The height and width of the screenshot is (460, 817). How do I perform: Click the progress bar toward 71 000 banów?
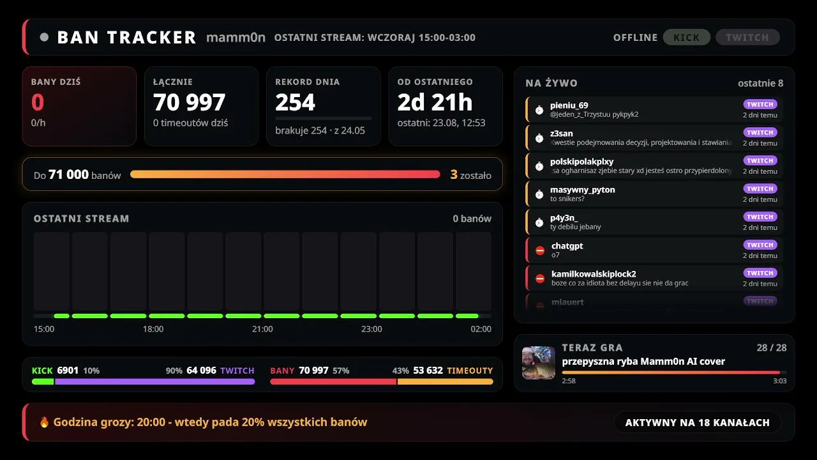[285, 174]
